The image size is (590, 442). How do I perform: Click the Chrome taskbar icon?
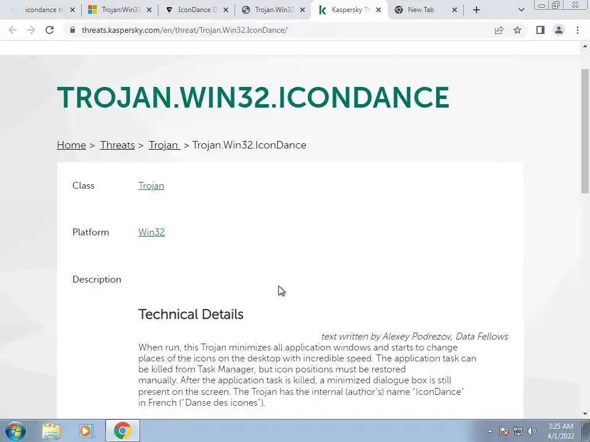122,430
